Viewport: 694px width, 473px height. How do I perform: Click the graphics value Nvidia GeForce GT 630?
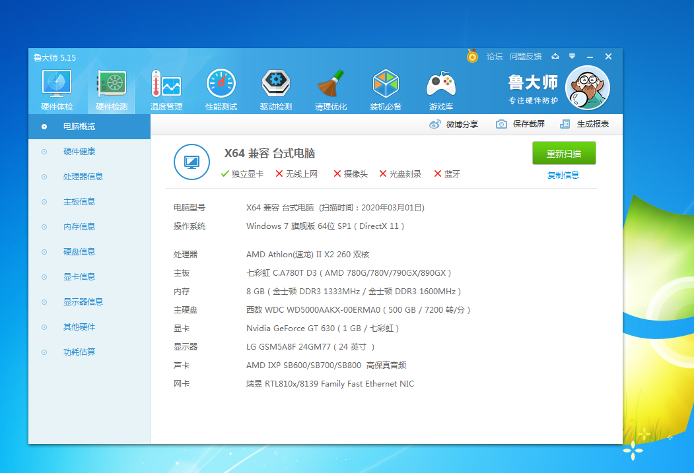tap(323, 329)
